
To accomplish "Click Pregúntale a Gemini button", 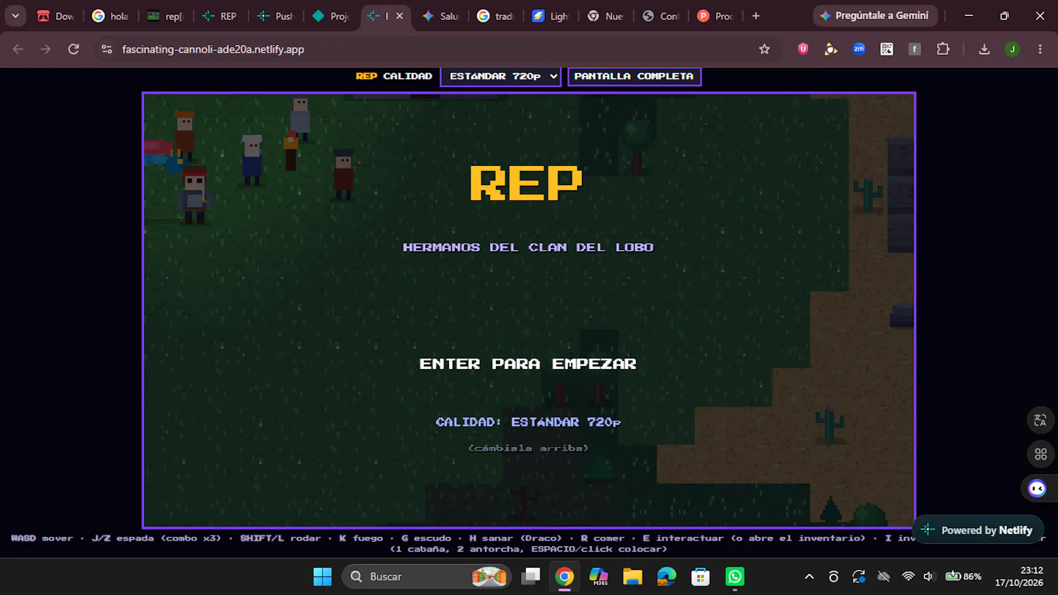I will [875, 16].
